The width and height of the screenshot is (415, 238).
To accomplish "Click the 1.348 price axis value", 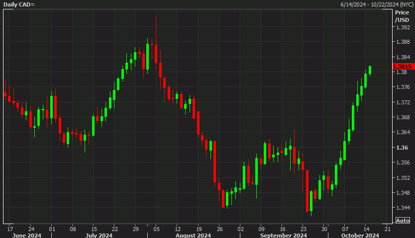I will click(x=403, y=193).
